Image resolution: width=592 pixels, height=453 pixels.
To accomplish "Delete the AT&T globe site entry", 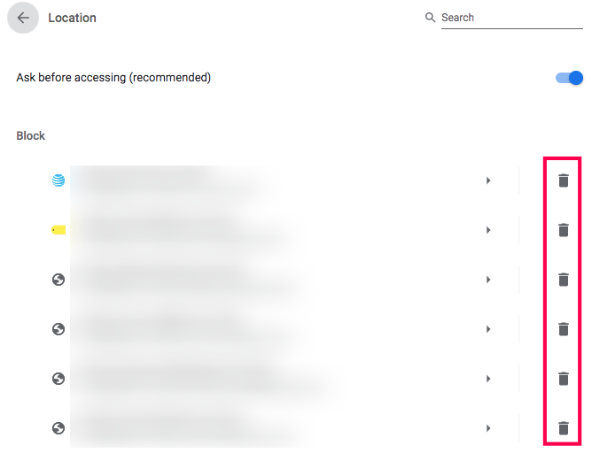I will coord(564,180).
